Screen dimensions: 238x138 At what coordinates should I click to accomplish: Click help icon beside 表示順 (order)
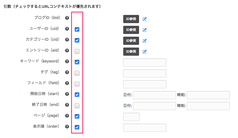click(67, 127)
